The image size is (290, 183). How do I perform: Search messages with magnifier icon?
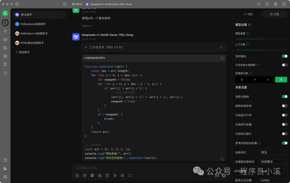pos(259,4)
